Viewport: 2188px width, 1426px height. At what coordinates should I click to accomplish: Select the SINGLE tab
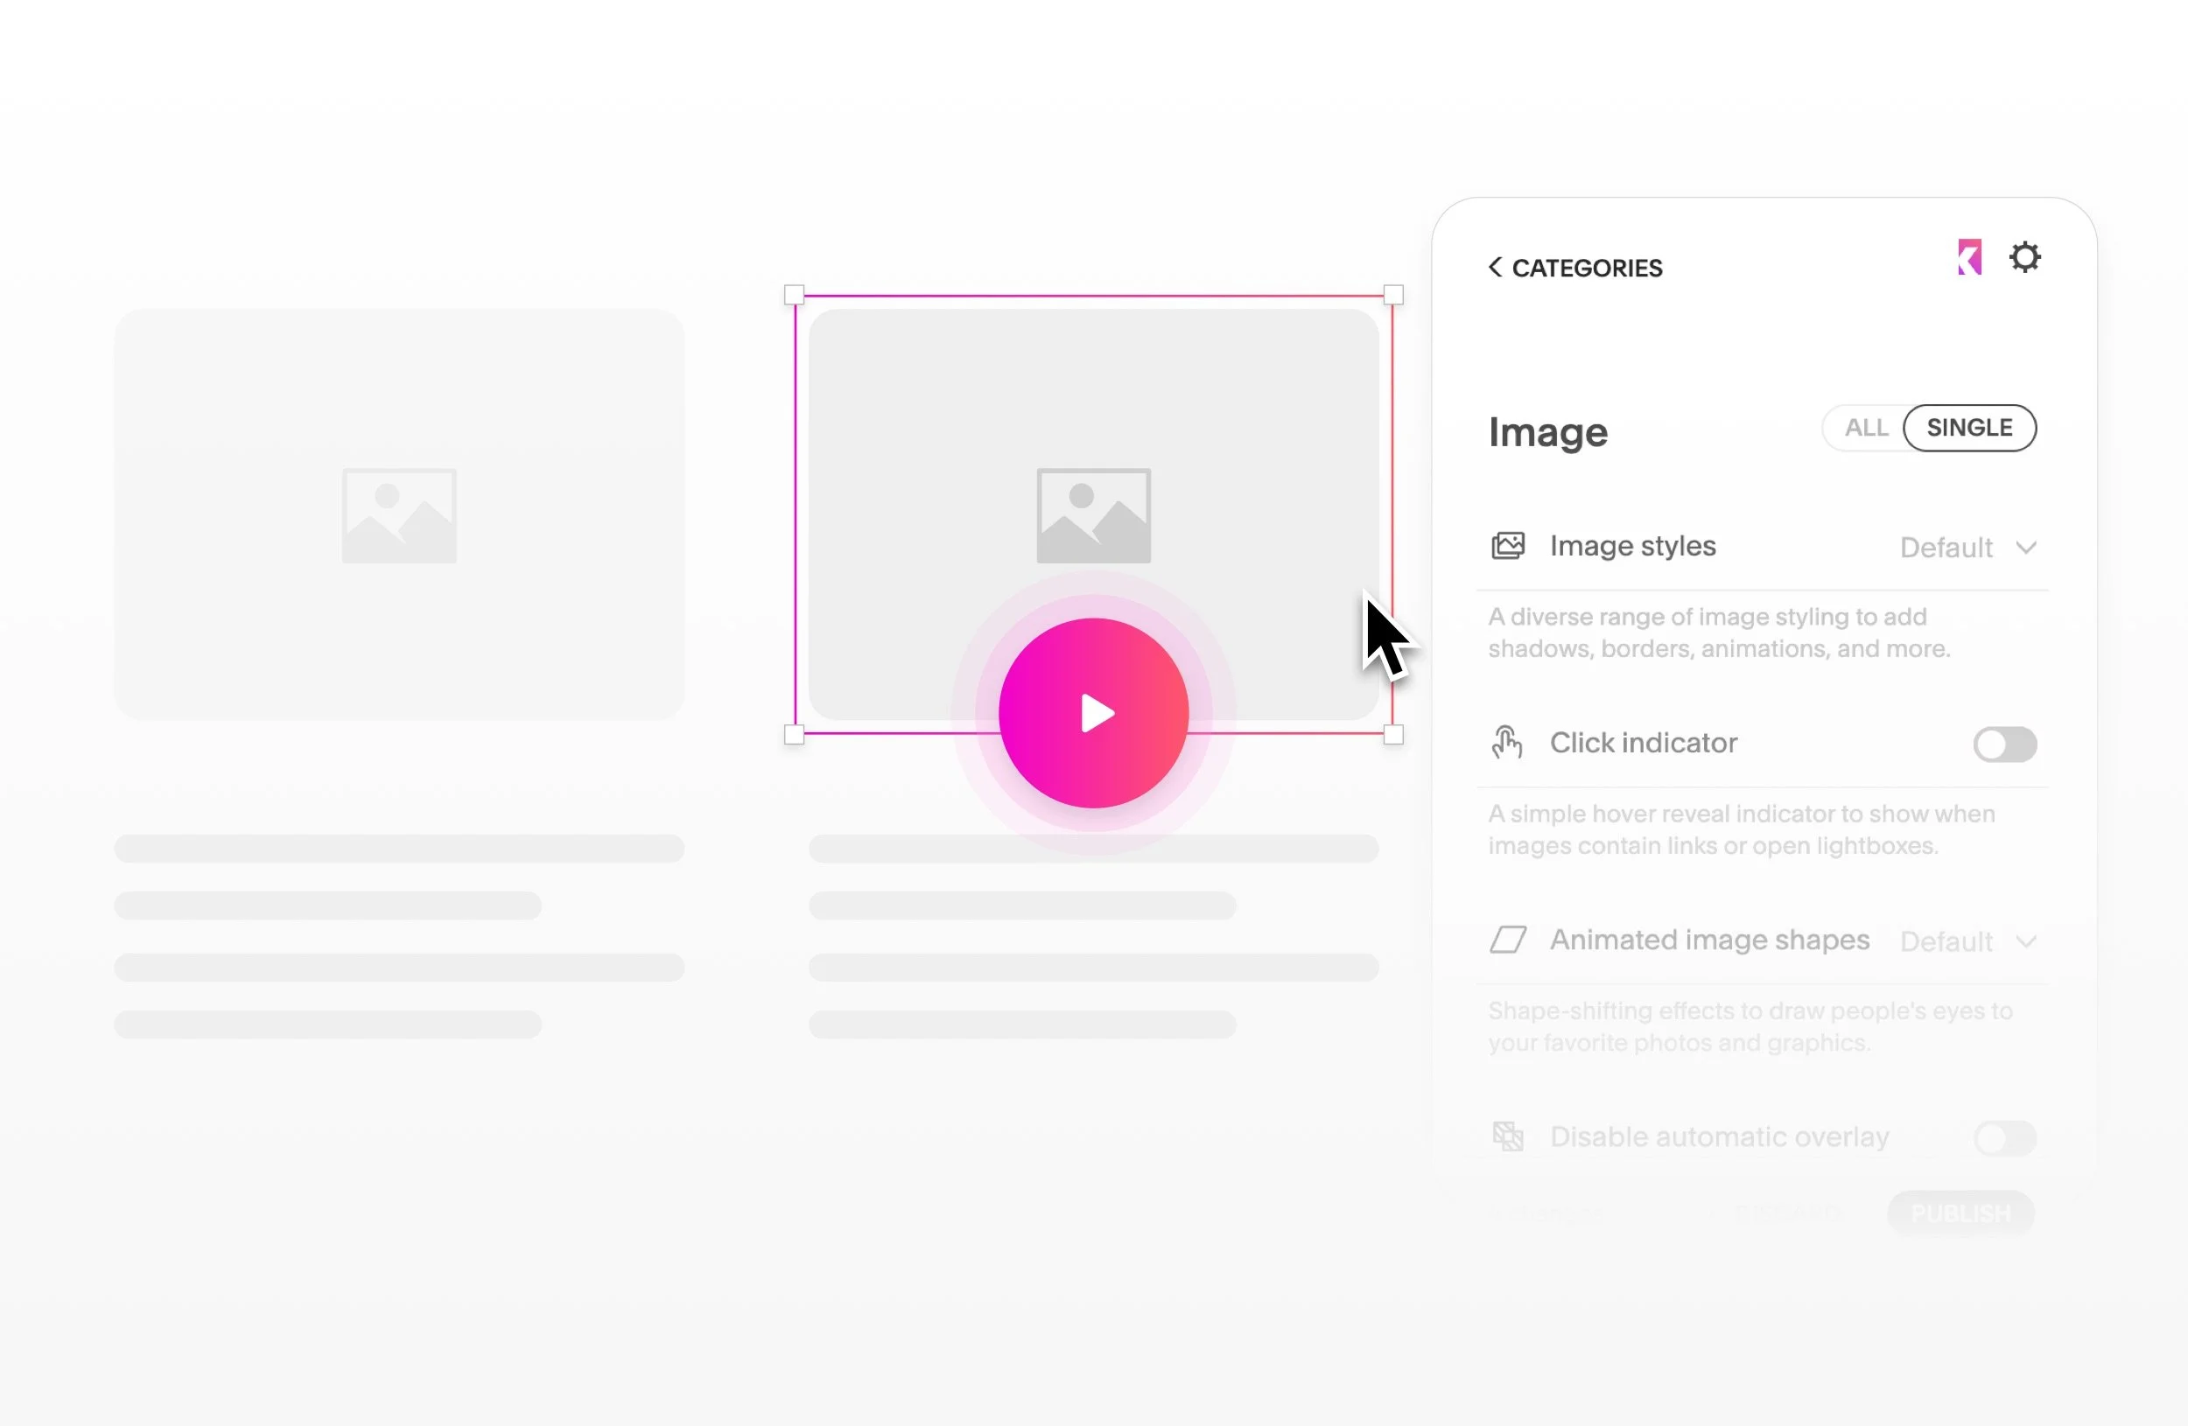(1969, 428)
